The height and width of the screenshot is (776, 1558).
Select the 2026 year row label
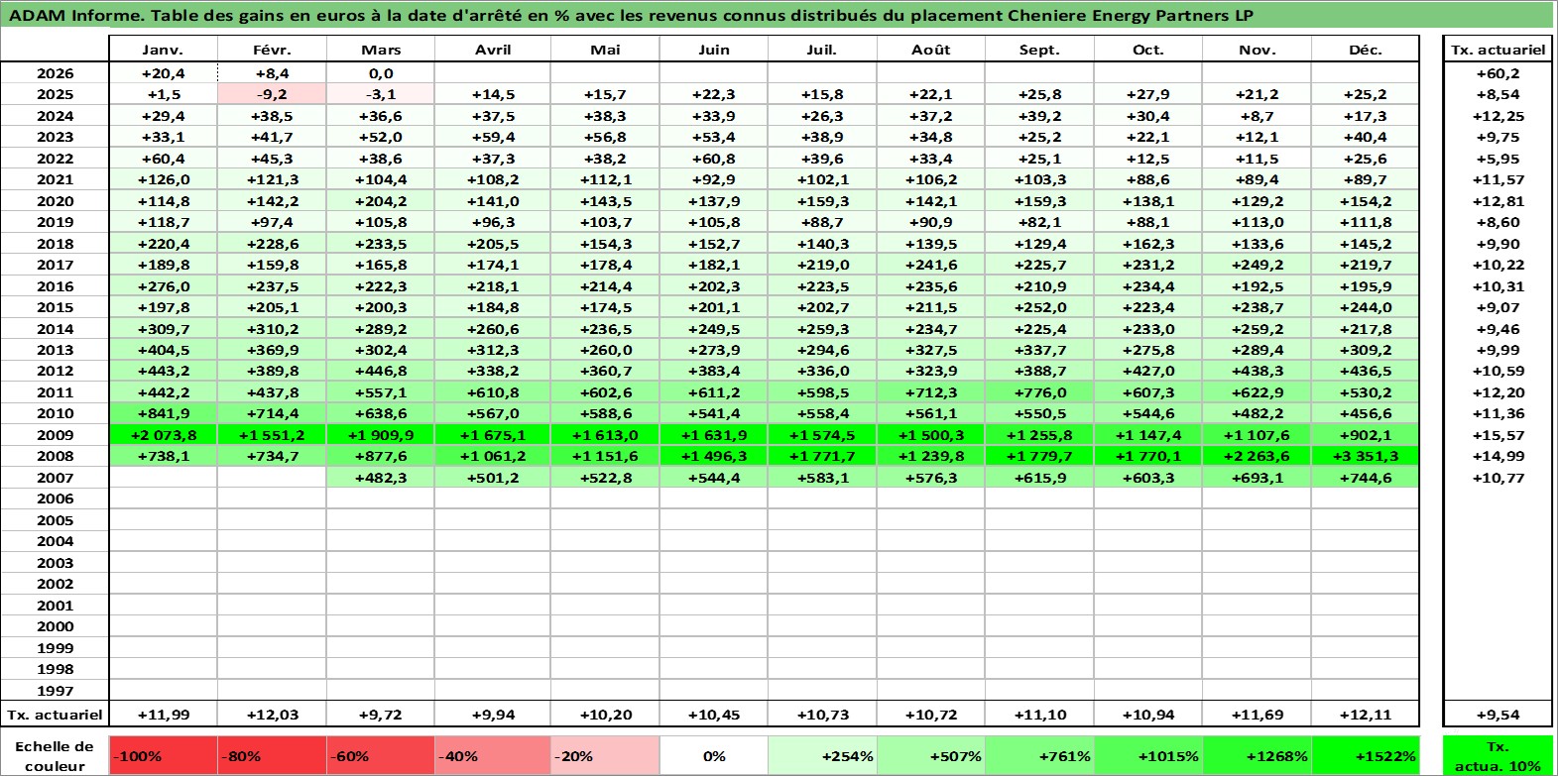click(x=55, y=73)
